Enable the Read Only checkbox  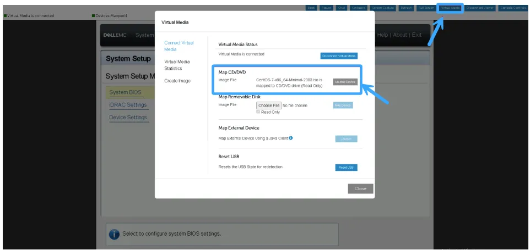[x=258, y=112]
